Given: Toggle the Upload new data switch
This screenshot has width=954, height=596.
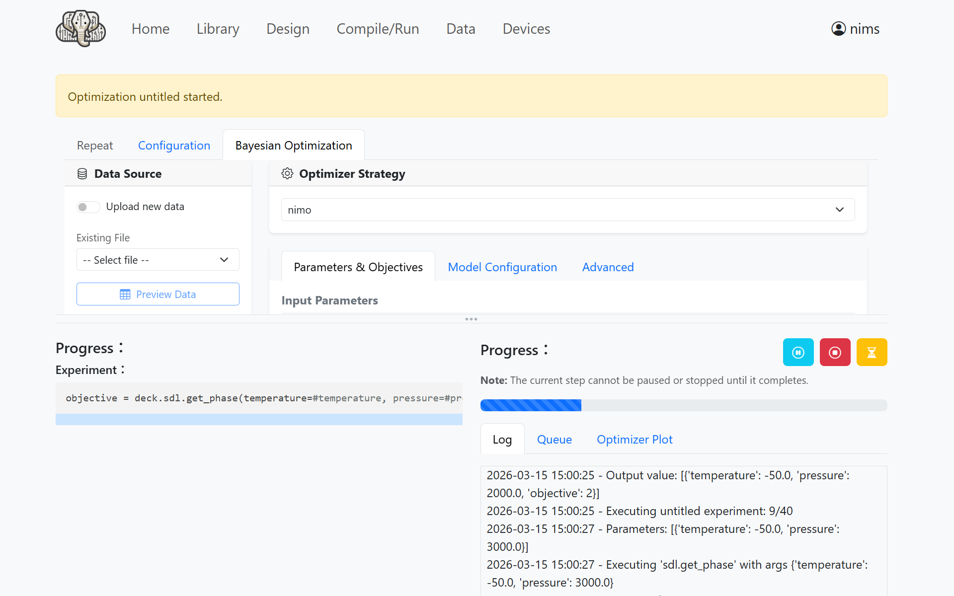Looking at the screenshot, I should (x=88, y=207).
